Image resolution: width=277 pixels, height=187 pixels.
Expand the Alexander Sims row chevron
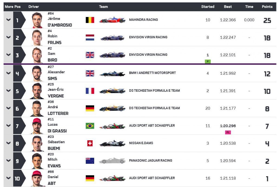[x=8, y=73]
